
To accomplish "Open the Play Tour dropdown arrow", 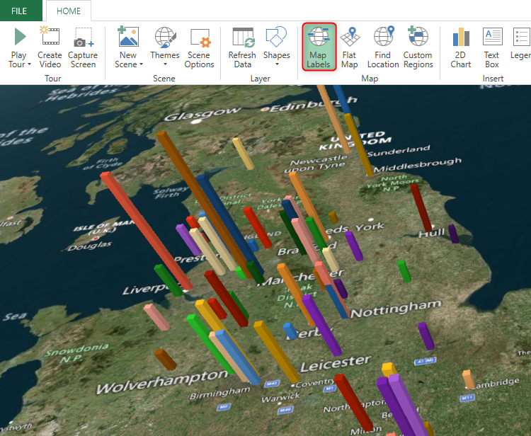I will pos(29,65).
